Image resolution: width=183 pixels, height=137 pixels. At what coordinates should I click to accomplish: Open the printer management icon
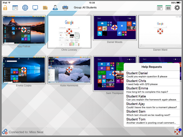(65, 8)
